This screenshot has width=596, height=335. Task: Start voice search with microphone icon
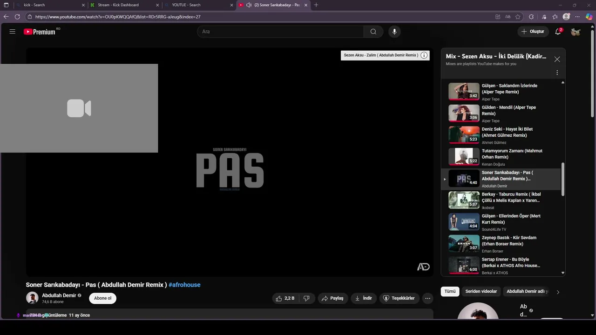394,32
